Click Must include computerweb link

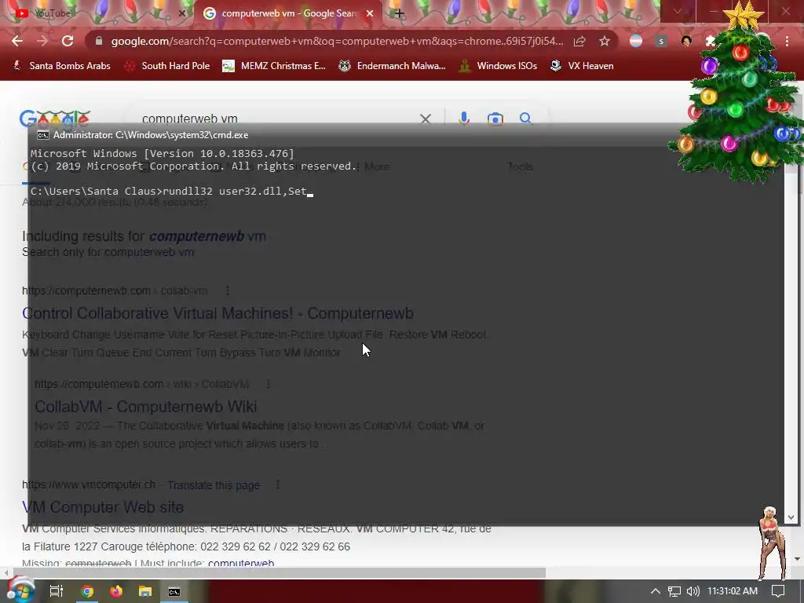(x=240, y=563)
